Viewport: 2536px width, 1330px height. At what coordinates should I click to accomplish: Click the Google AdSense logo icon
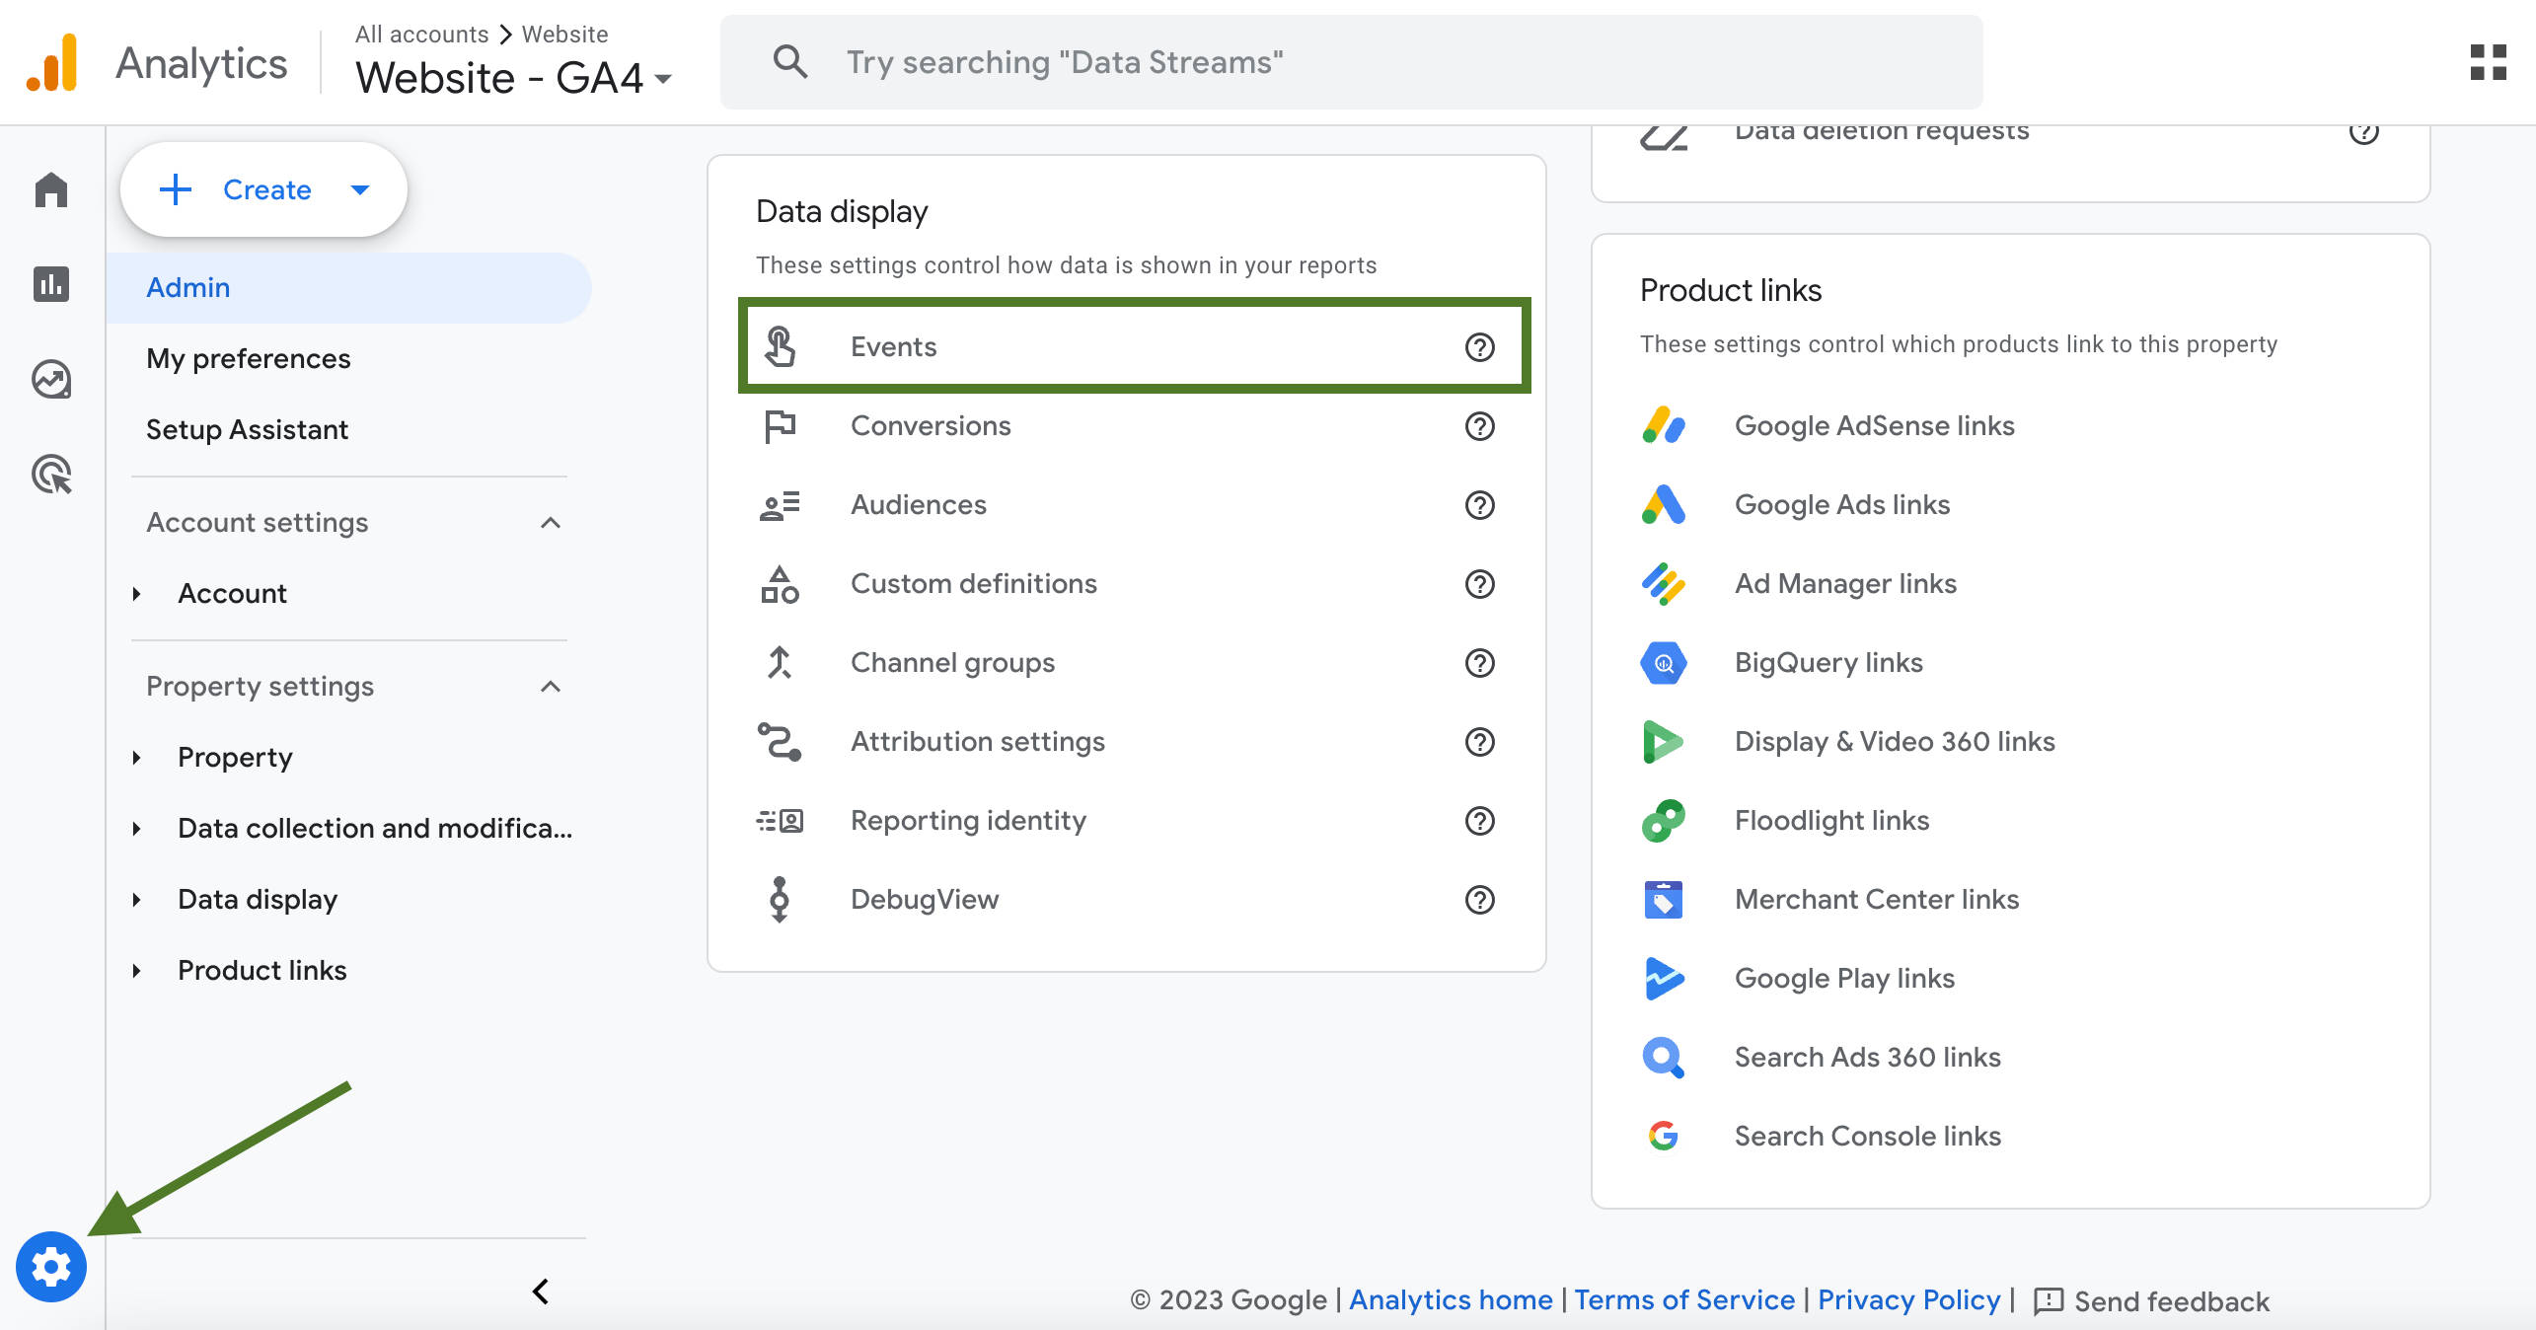(1664, 425)
